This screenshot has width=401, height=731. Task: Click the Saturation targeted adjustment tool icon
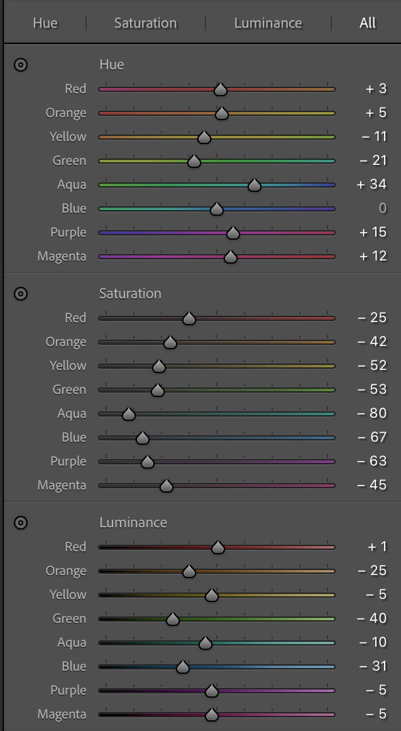21,294
